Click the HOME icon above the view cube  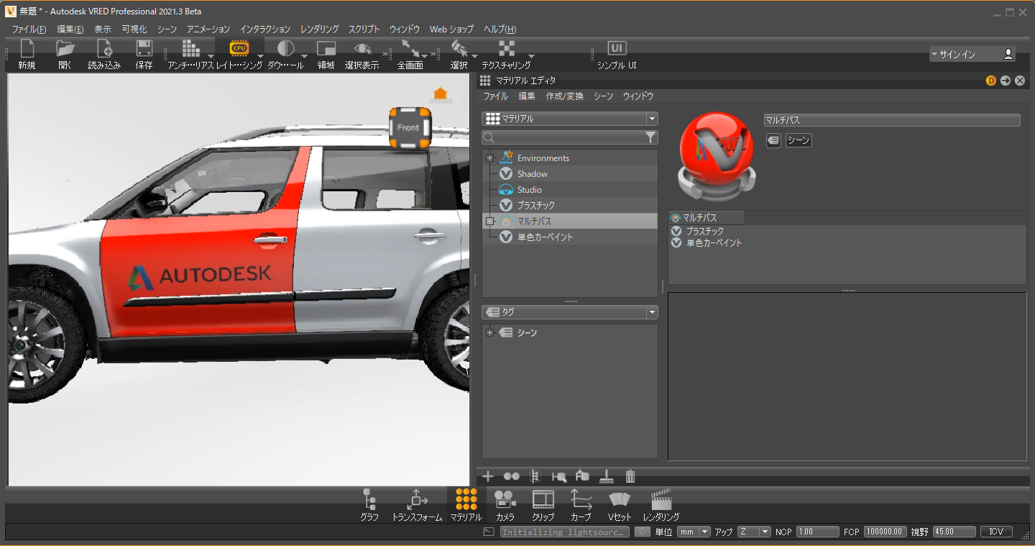coord(441,94)
